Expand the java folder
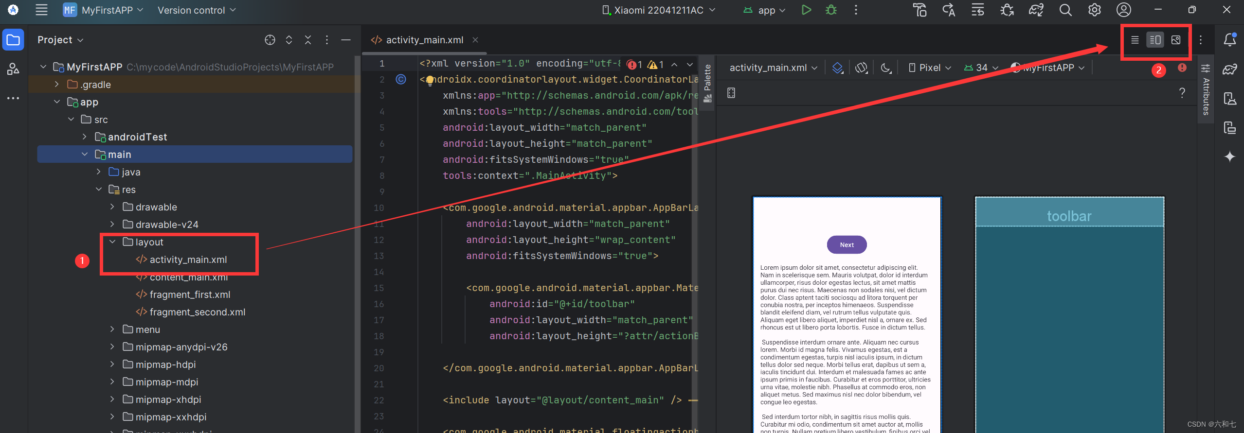The height and width of the screenshot is (433, 1244). pos(99,172)
